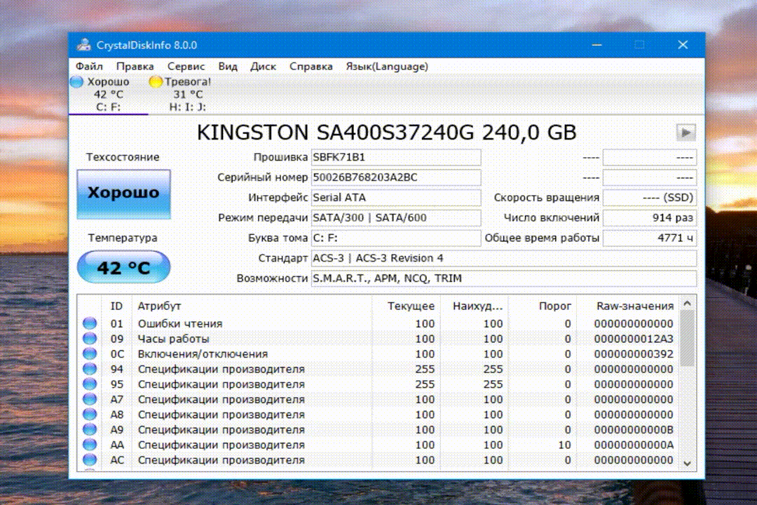Click the yellow Тревога! disk status circle
Screen dimensions: 757x505
tap(156, 81)
